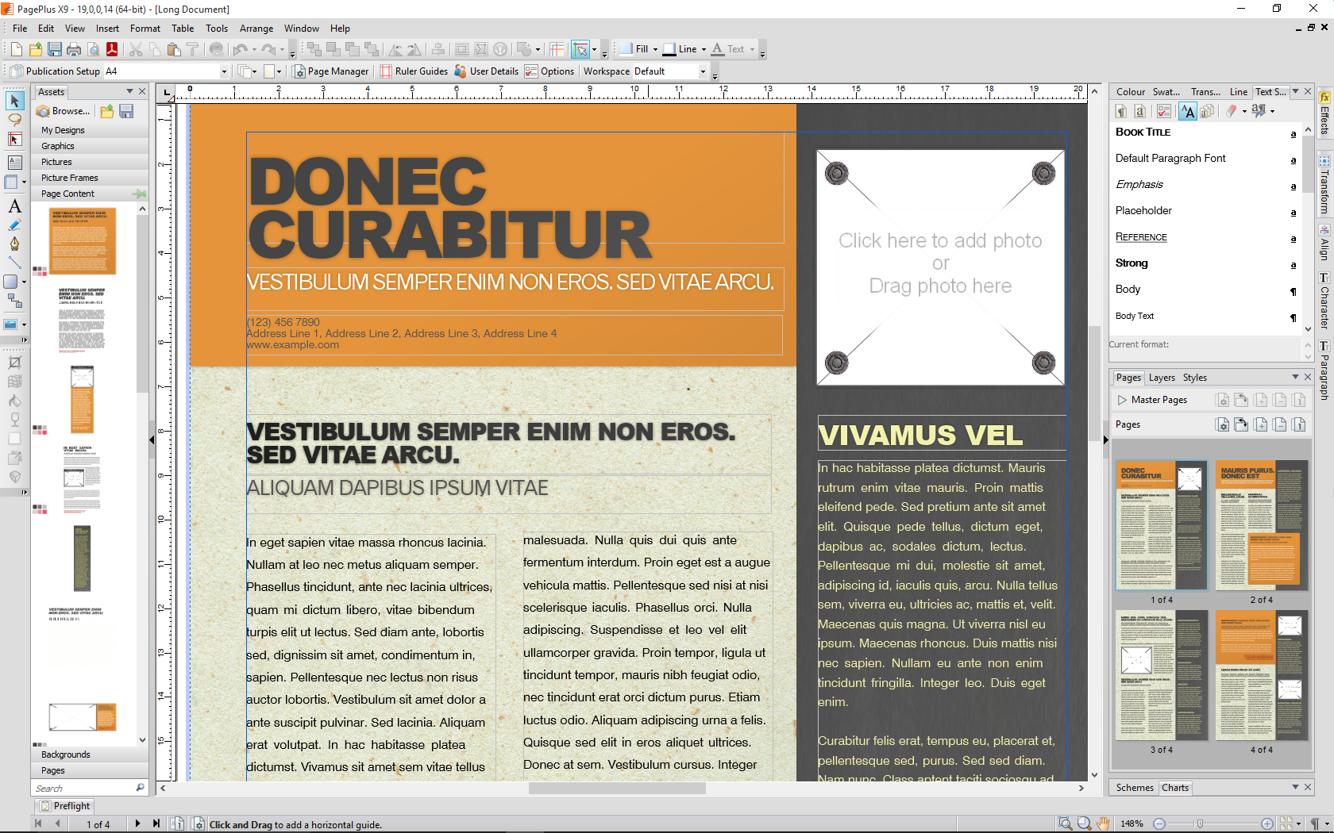
Task: Select page 3 of 4 thumbnail
Action: [x=1161, y=675]
